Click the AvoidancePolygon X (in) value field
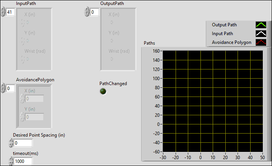272x166 pixels. tap(34, 99)
